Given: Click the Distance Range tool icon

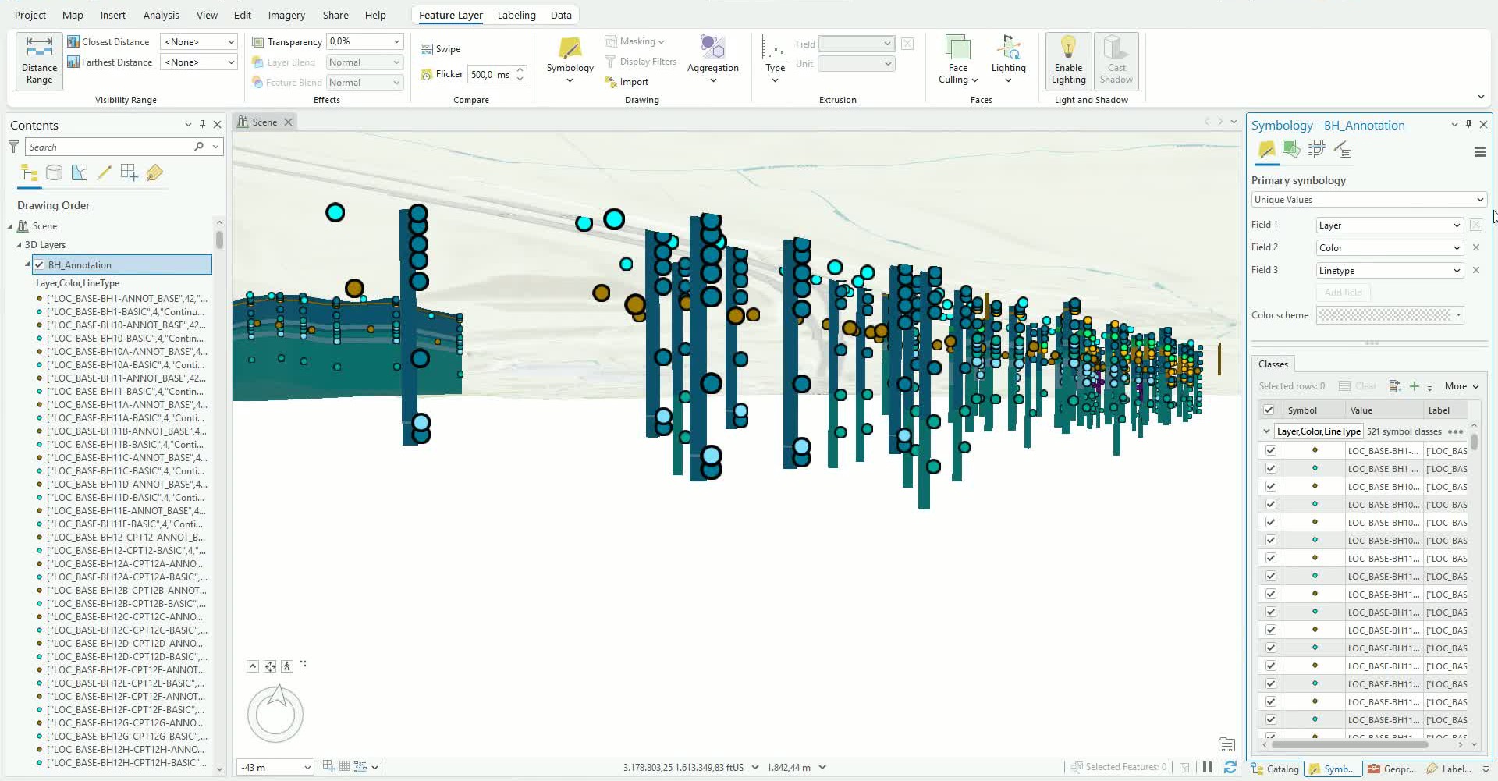Looking at the screenshot, I should [x=39, y=47].
